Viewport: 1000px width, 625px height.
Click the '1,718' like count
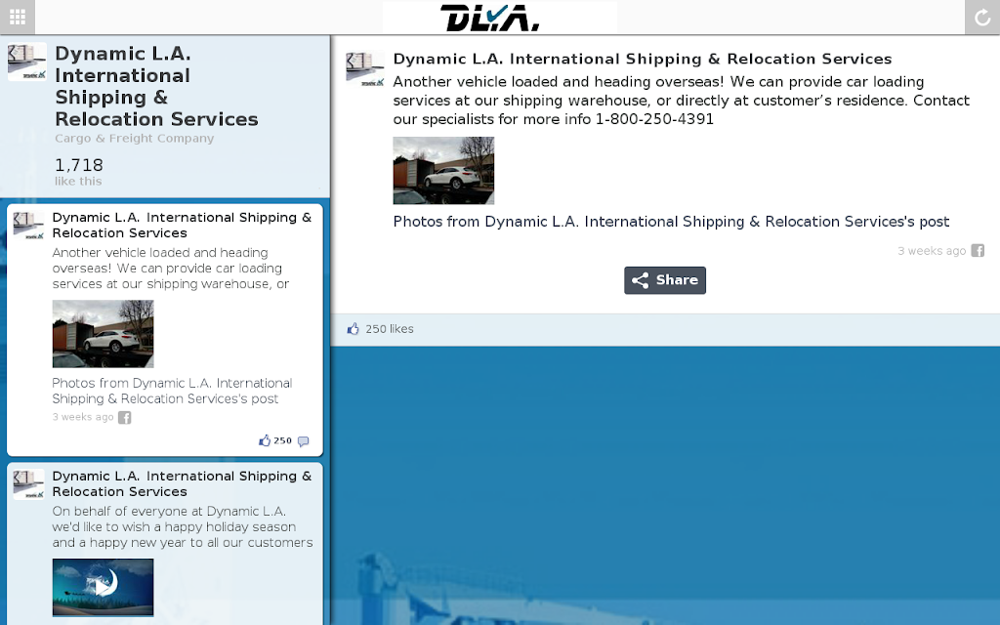79,165
